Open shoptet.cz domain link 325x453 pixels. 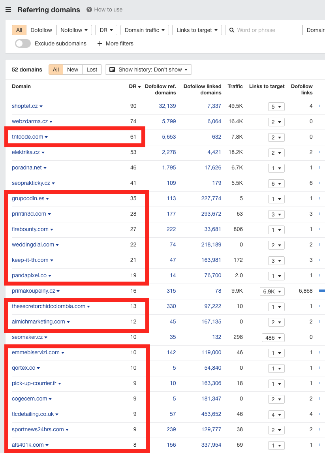pos(24,106)
